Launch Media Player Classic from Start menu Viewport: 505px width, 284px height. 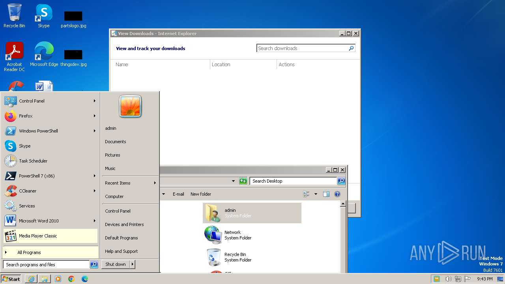tap(50, 236)
